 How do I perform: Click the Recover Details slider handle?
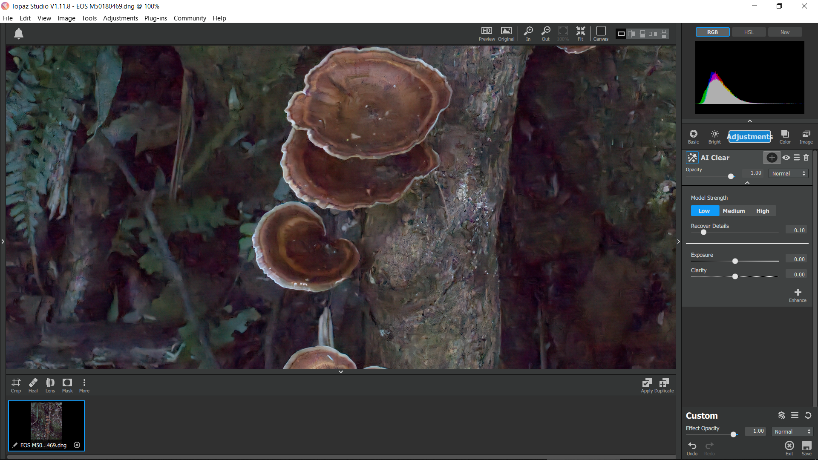703,232
